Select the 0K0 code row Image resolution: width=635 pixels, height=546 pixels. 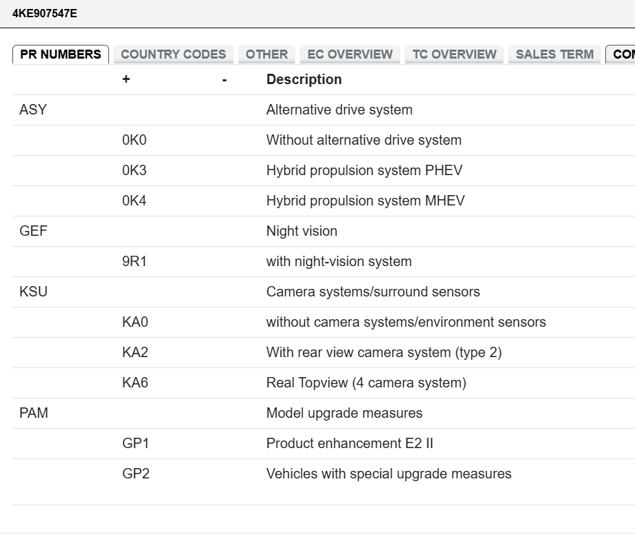tap(324, 141)
